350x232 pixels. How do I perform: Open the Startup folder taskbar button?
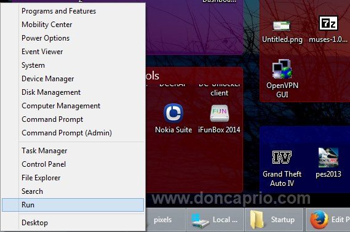pyautogui.click(x=274, y=220)
